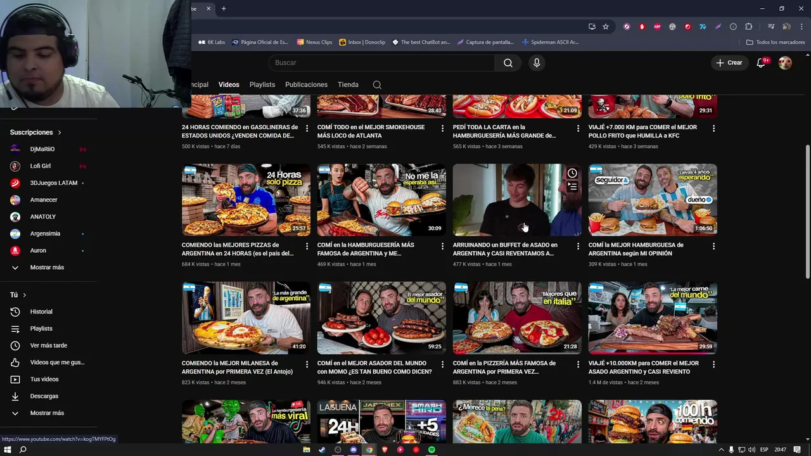Click the page vertical scrollbar

[x=807, y=212]
